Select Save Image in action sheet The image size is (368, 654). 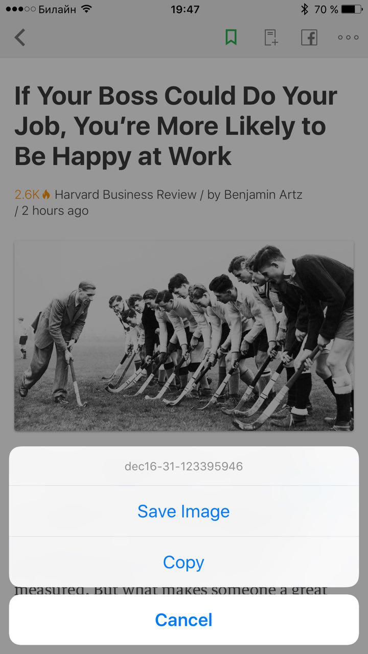[x=184, y=511]
